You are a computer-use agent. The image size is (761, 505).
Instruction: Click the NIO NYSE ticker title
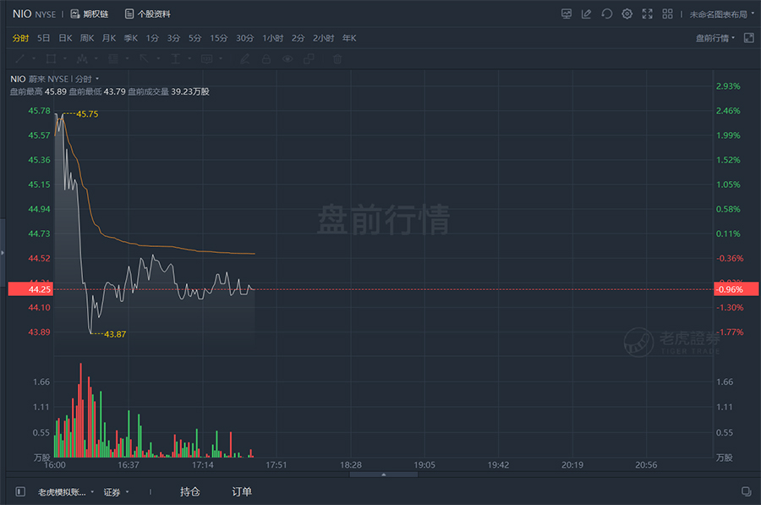tap(34, 14)
